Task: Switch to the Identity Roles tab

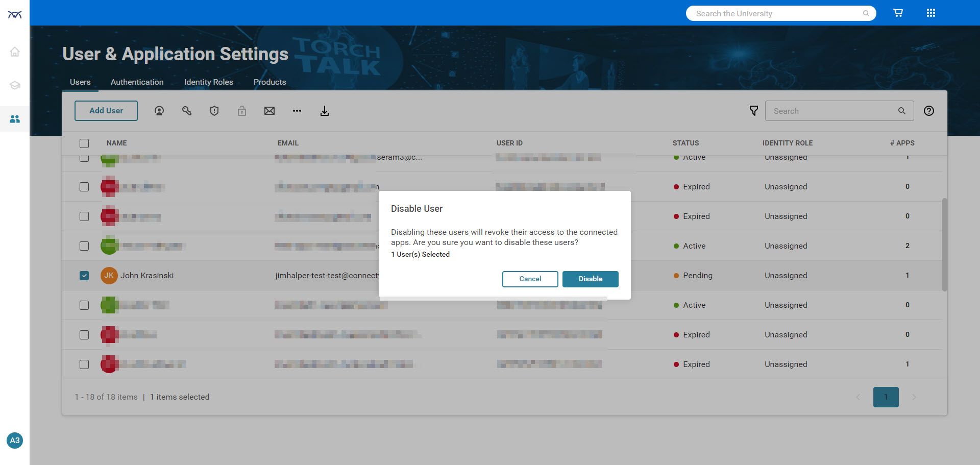Action: (208, 82)
